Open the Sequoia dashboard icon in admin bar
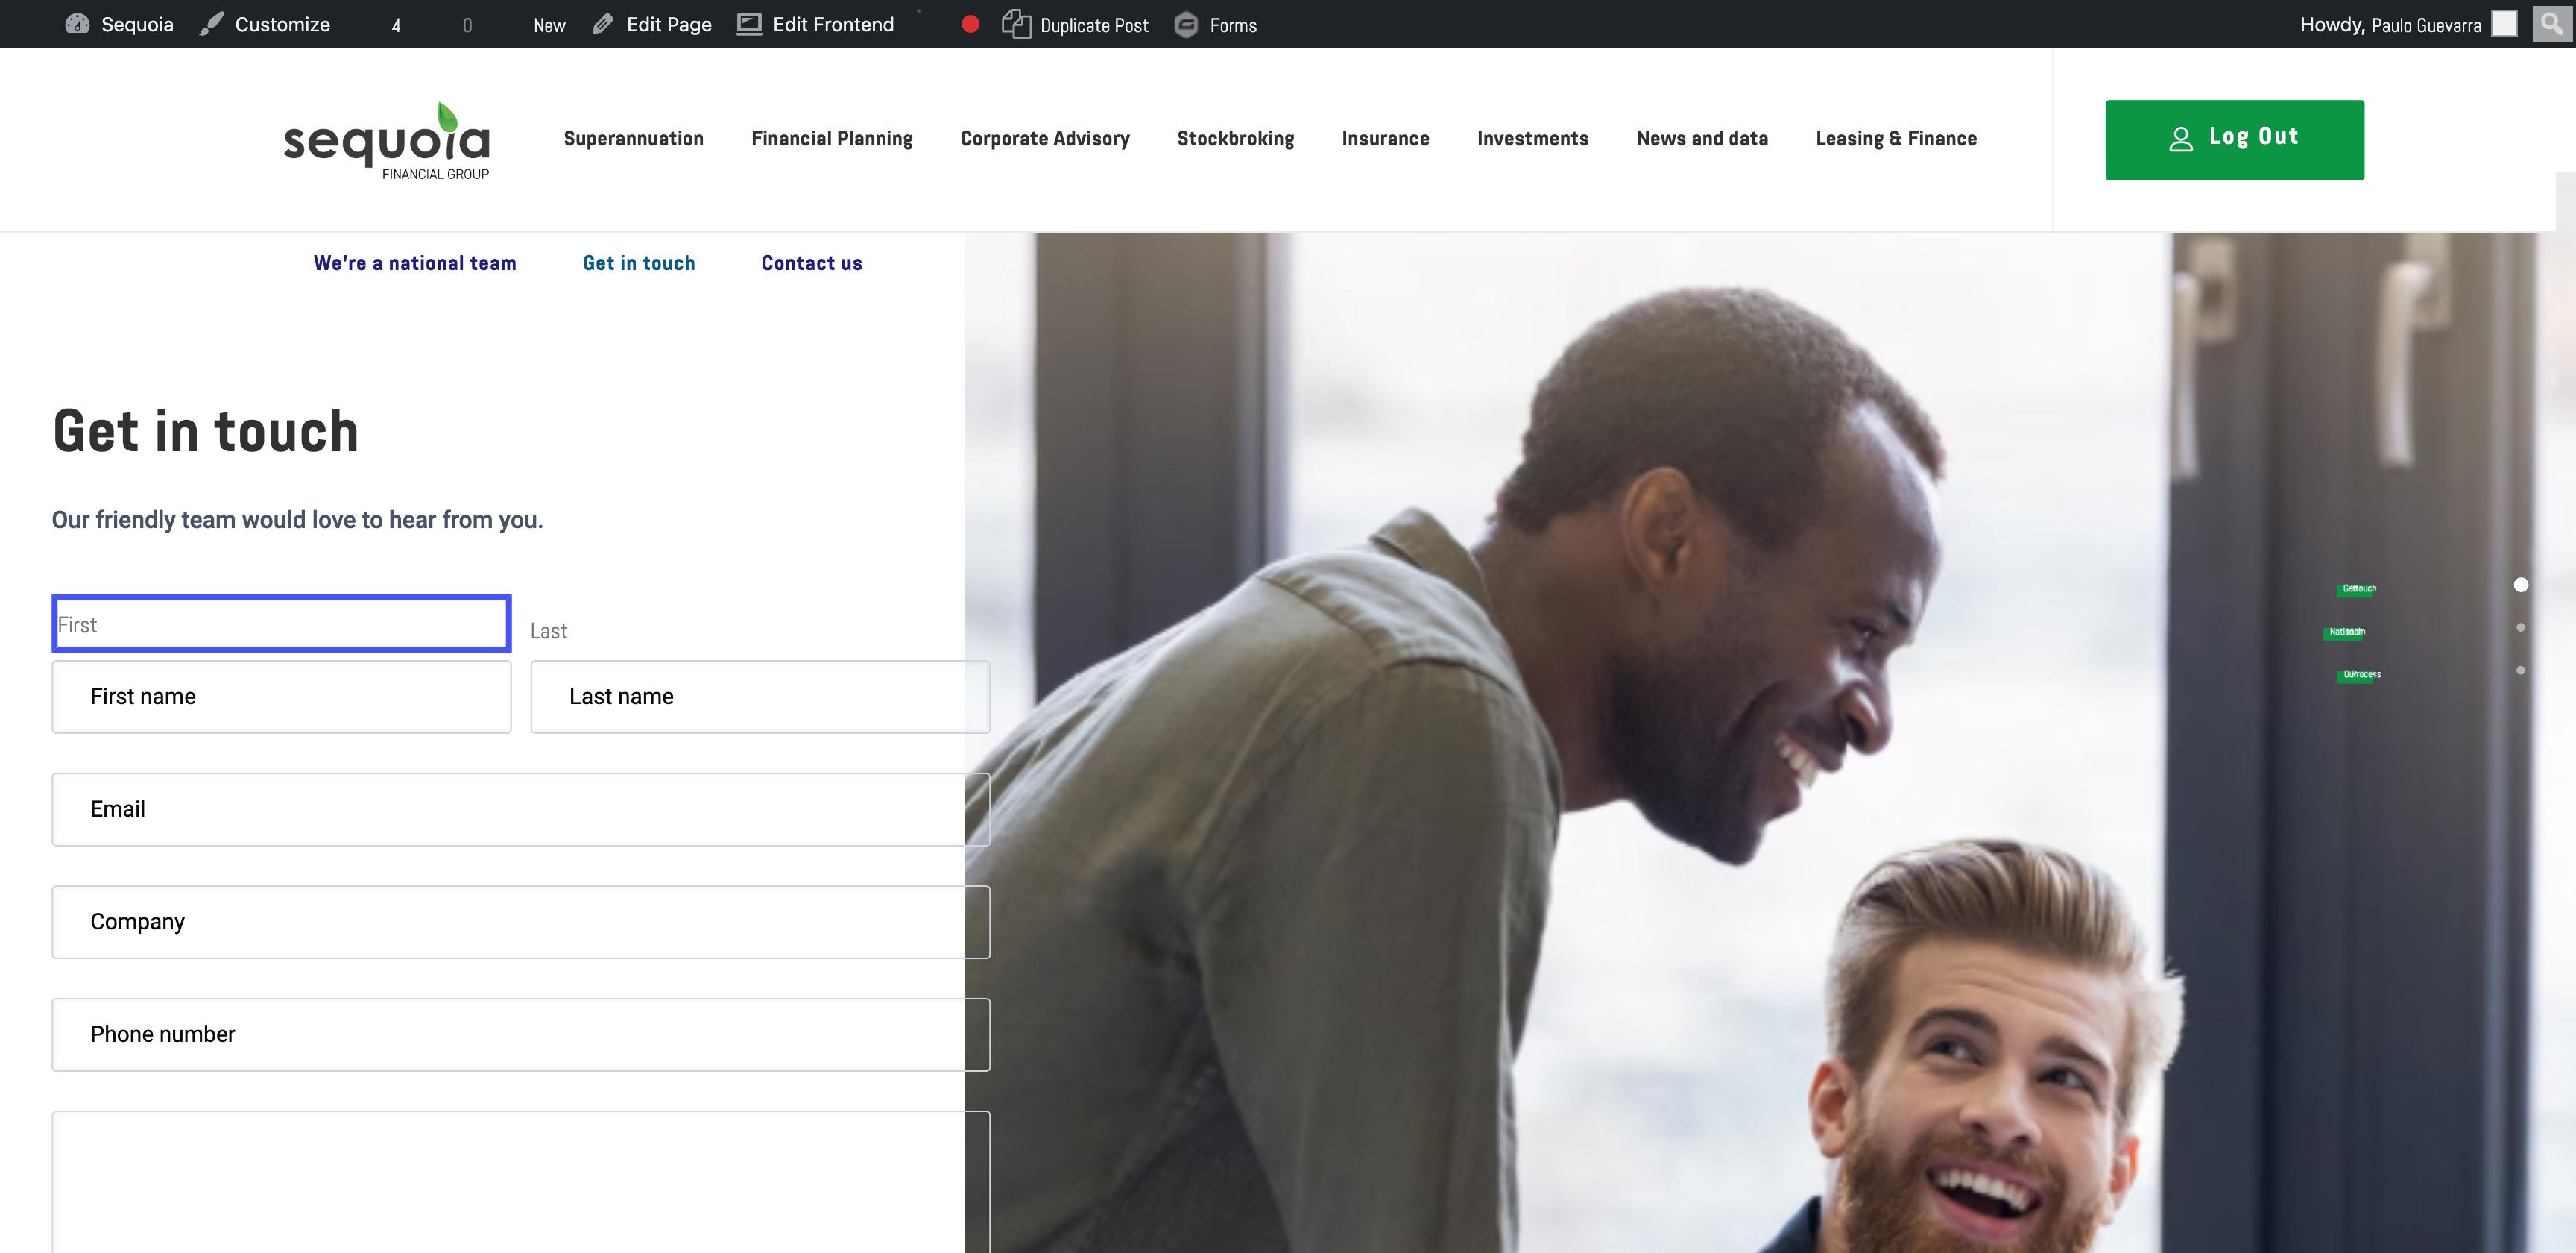This screenshot has width=2576, height=1253. tap(77, 24)
